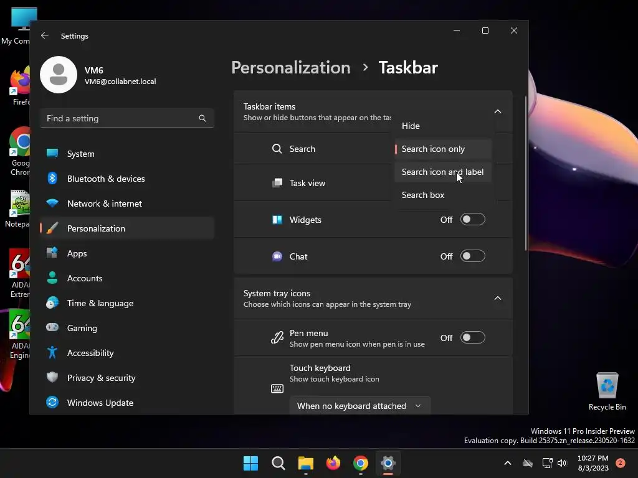
Task: Click the Pen menu row icon
Action: coord(277,338)
